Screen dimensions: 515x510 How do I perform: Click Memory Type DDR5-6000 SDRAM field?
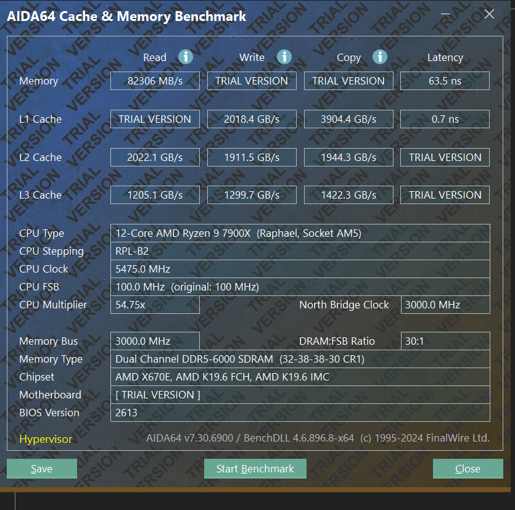pyautogui.click(x=300, y=359)
